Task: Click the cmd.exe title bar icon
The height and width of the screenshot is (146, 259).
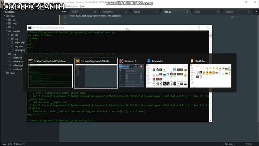Action: coord(30,28)
